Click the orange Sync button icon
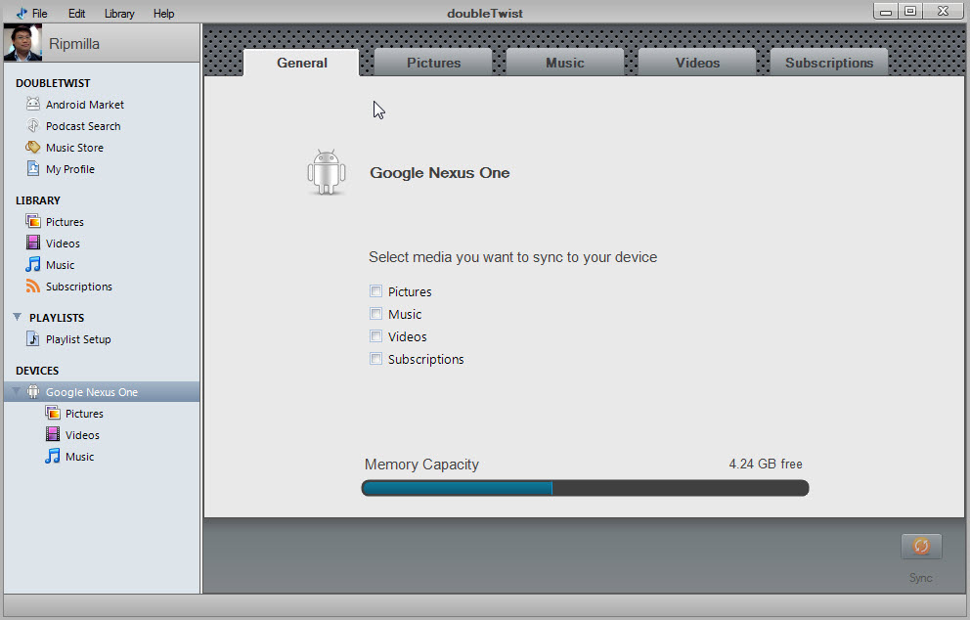 [x=921, y=547]
